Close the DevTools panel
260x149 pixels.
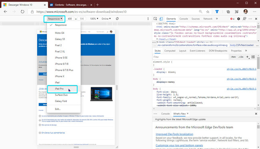pyautogui.click(x=256, y=19)
